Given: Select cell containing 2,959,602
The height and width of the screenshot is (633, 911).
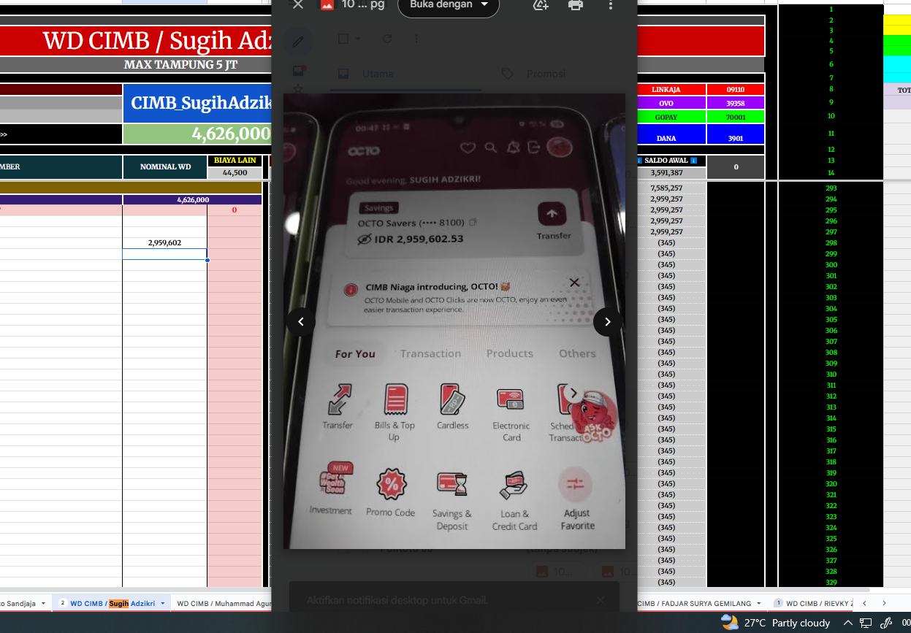Looking at the screenshot, I should click(x=164, y=243).
